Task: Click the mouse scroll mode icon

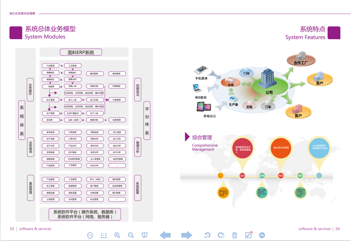Action: [90, 235]
